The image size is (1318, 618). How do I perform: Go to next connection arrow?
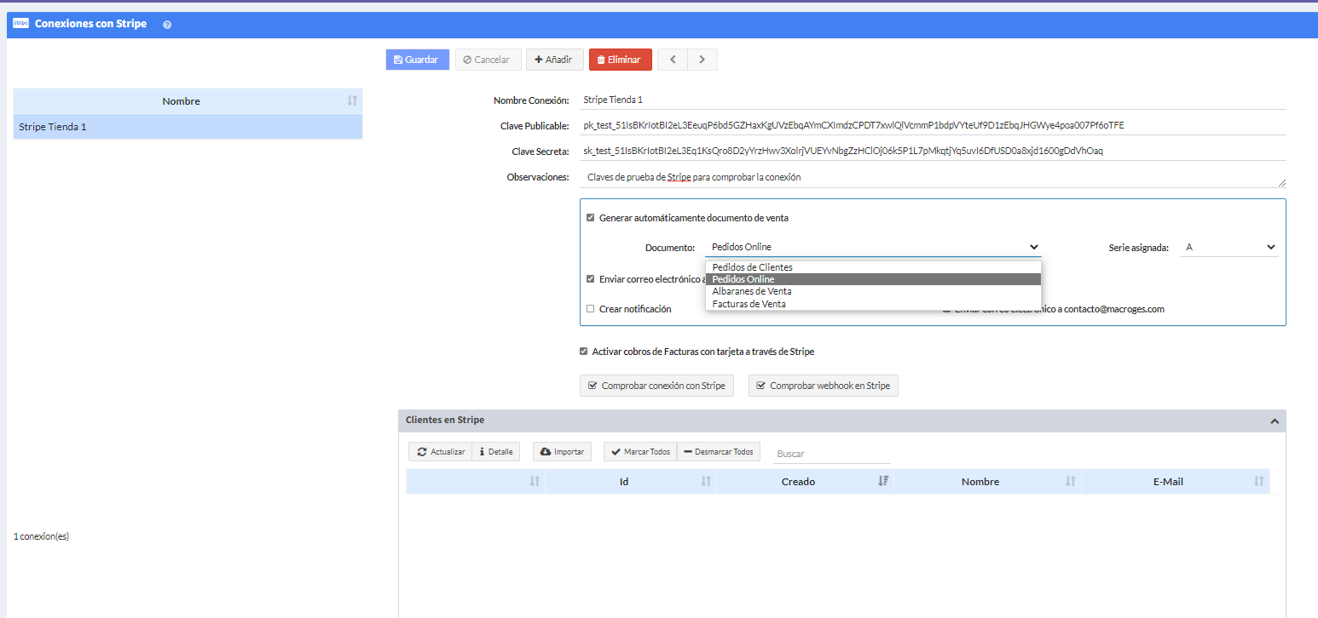tap(702, 60)
